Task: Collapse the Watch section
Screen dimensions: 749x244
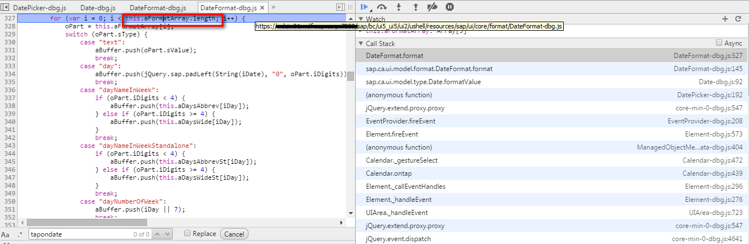Action: pyautogui.click(x=361, y=19)
